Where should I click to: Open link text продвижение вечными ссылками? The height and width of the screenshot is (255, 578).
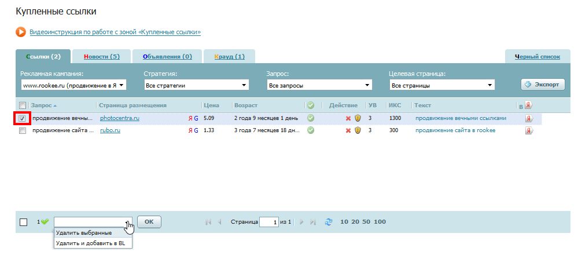[x=461, y=118]
